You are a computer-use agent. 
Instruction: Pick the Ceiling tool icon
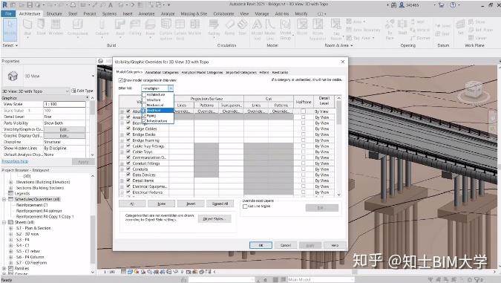click(135, 25)
